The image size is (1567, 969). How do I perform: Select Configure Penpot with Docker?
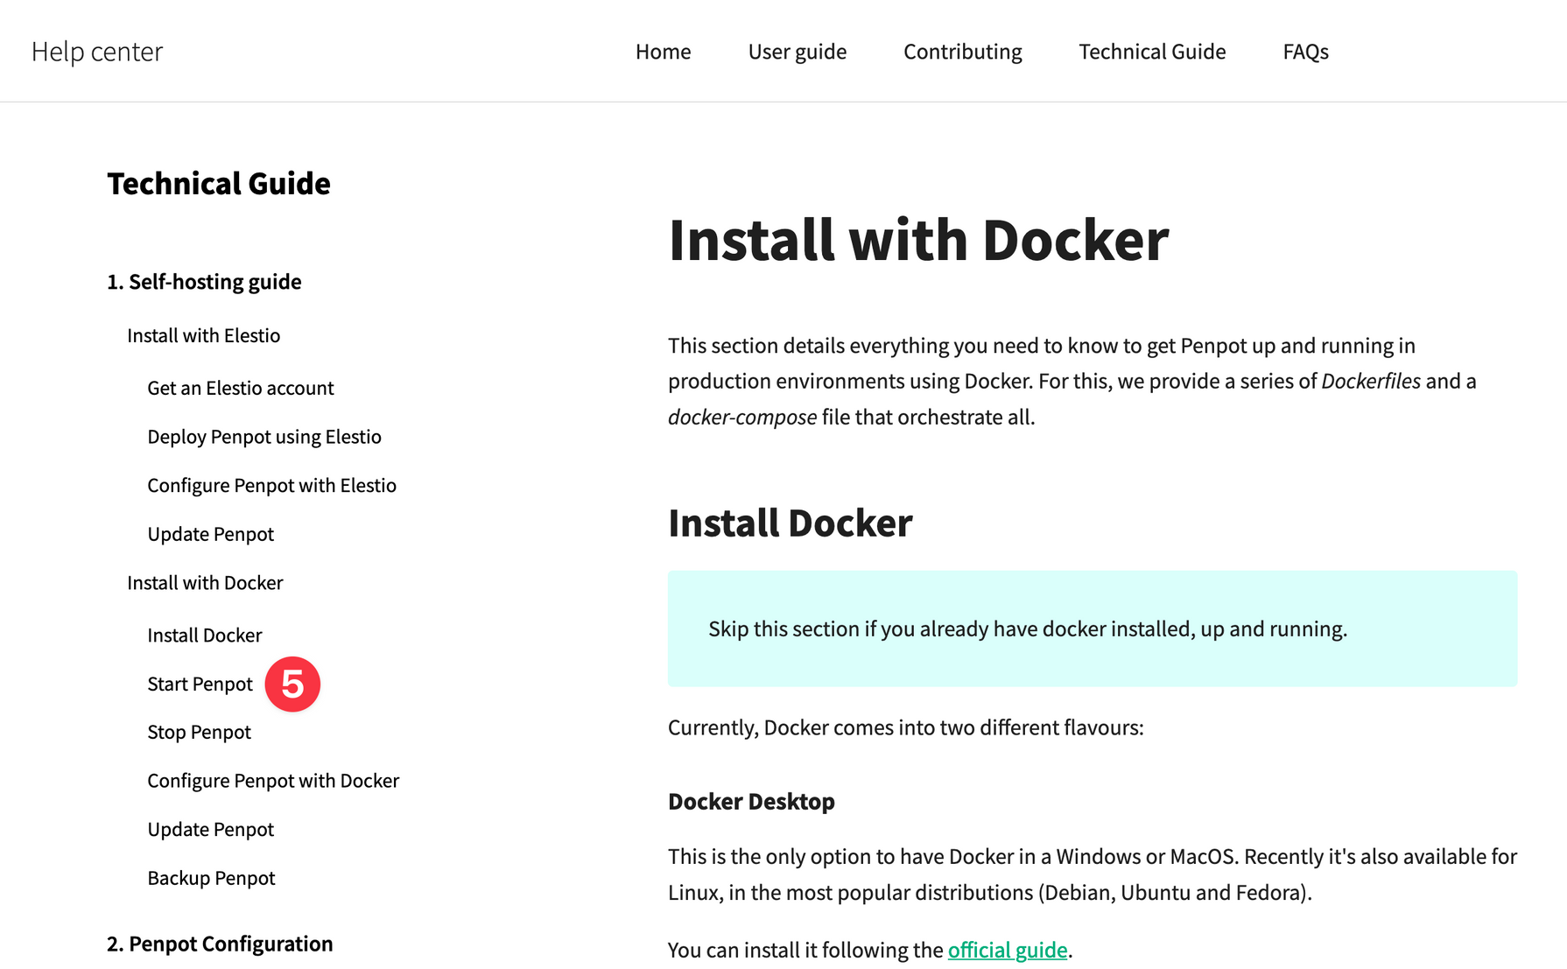click(x=272, y=780)
